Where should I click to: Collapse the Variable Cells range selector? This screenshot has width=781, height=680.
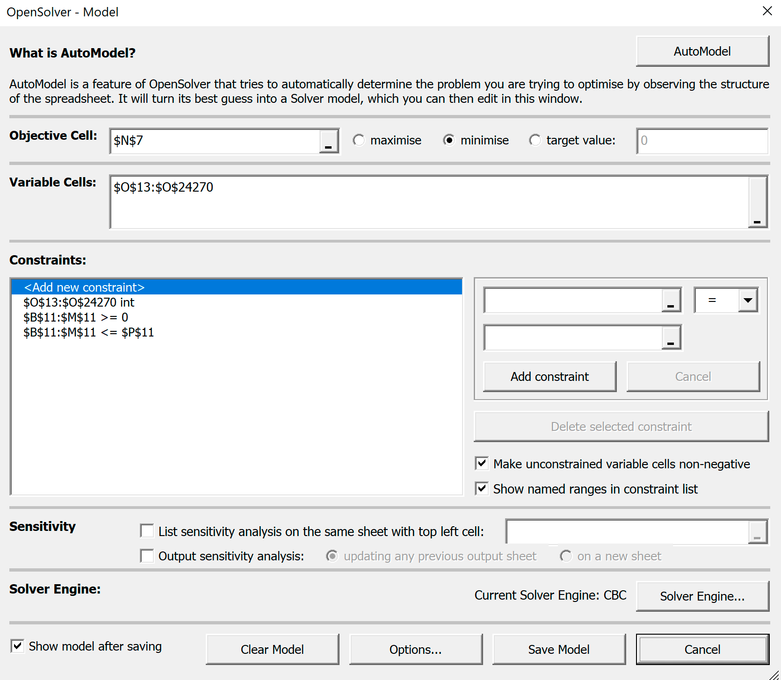pyautogui.click(x=757, y=202)
